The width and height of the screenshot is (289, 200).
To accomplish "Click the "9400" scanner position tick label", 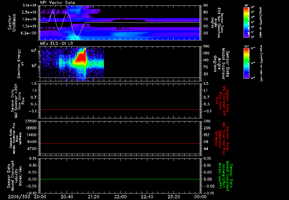I will tap(32, 142).
